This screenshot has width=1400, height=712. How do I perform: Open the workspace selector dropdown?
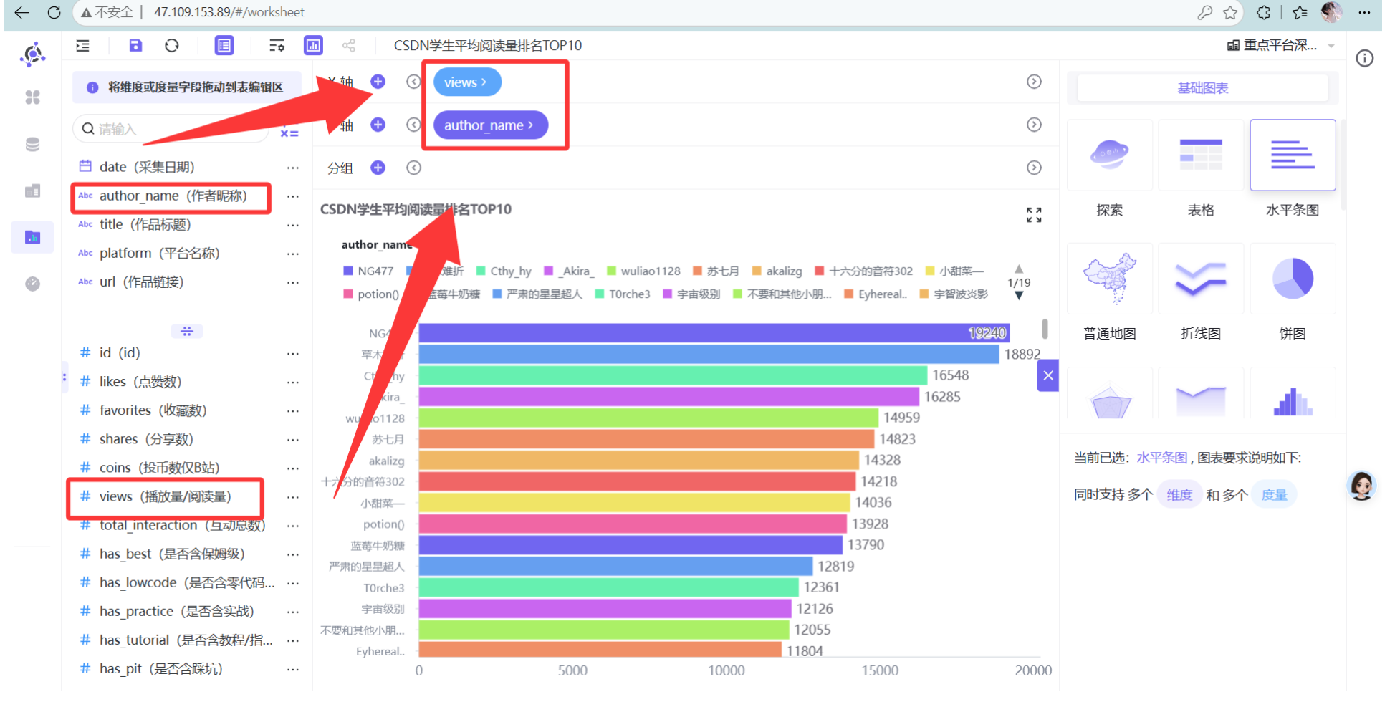click(1281, 46)
